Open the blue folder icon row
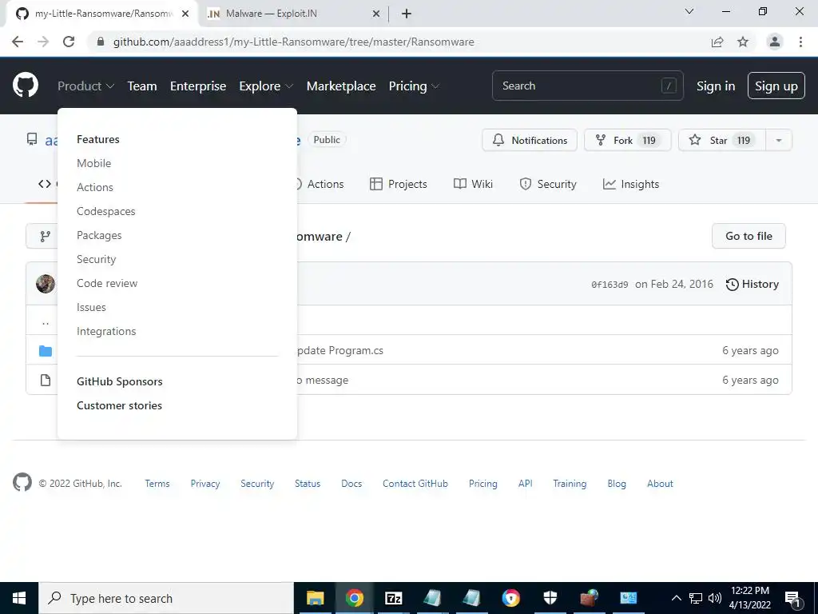 pyautogui.click(x=46, y=351)
